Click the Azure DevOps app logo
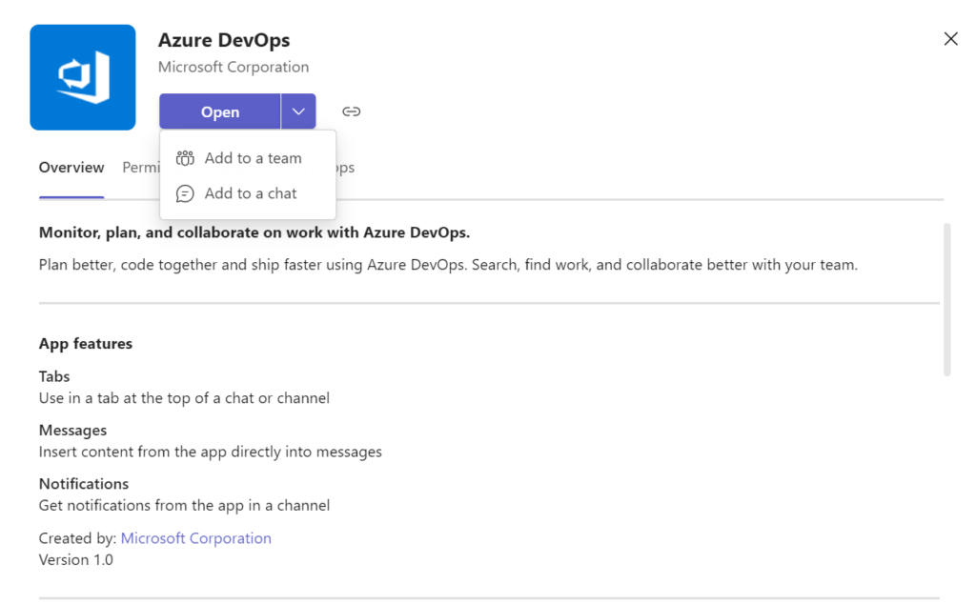Image resolution: width=976 pixels, height=604 pixels. [83, 77]
